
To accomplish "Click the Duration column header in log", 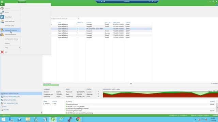I will [x=213, y=102].
